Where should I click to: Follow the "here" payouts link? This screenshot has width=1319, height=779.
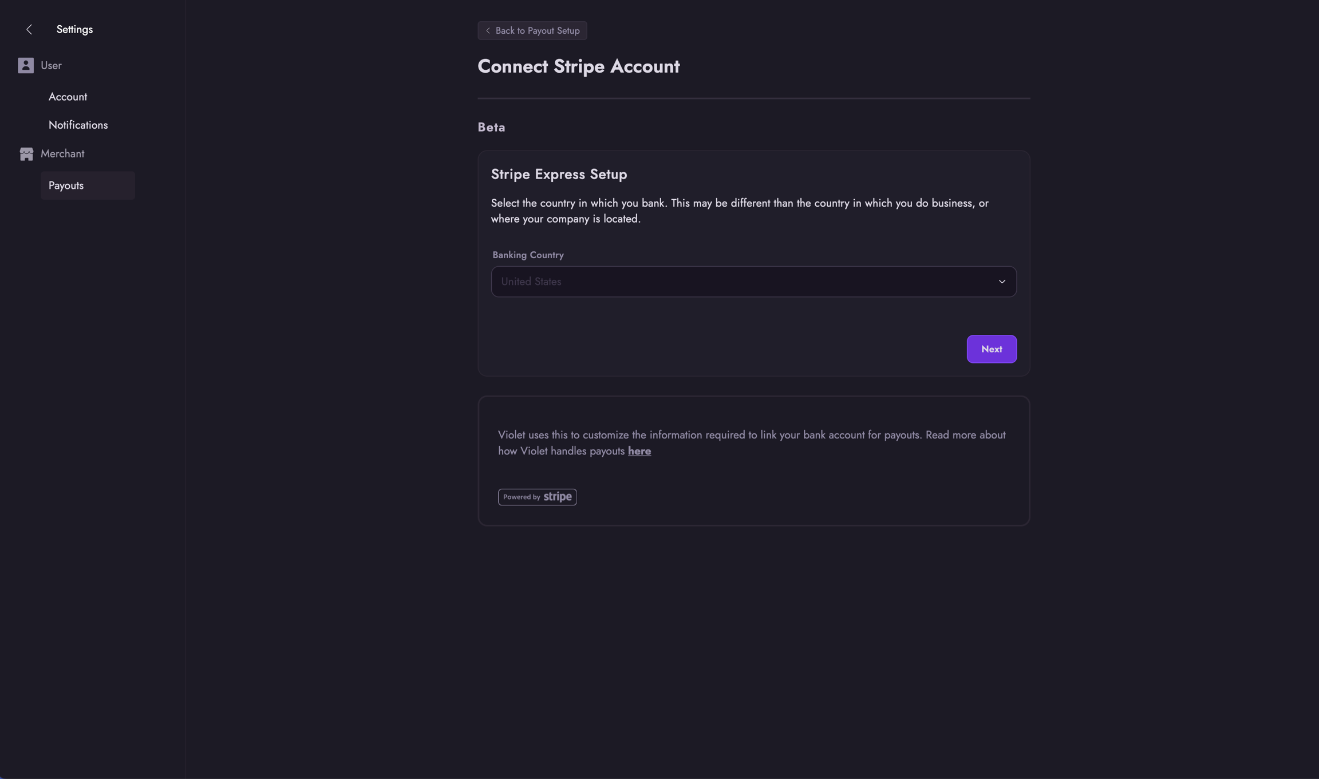(639, 451)
